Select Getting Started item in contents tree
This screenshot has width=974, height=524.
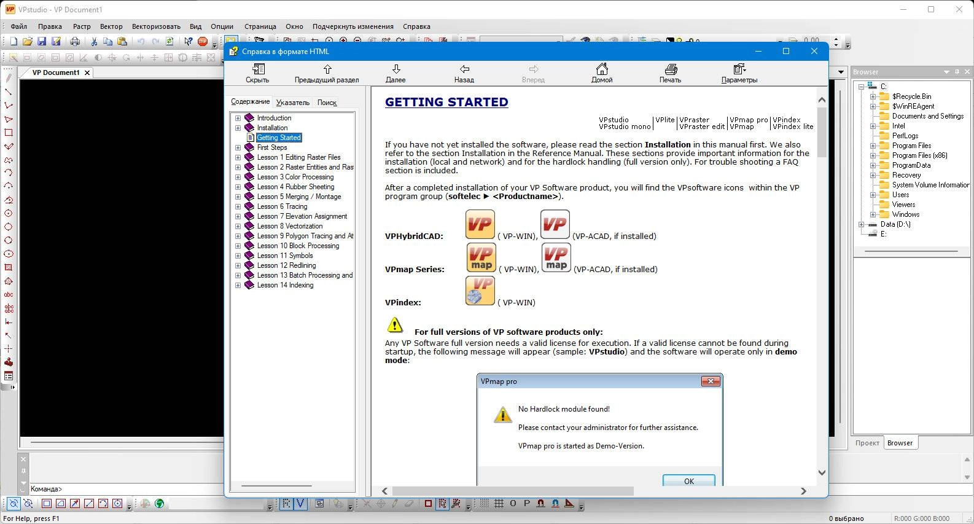click(279, 138)
